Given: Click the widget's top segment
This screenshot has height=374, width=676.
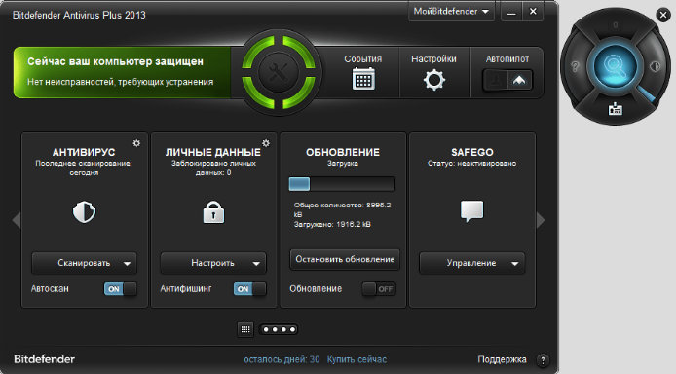Looking at the screenshot, I should click(616, 25).
